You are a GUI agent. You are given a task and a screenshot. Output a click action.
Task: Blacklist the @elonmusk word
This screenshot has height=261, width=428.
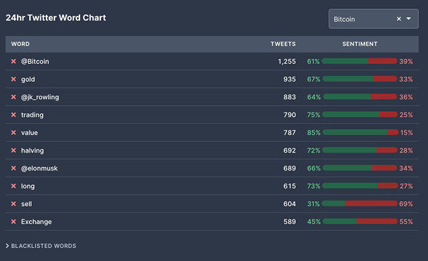pyautogui.click(x=13, y=168)
